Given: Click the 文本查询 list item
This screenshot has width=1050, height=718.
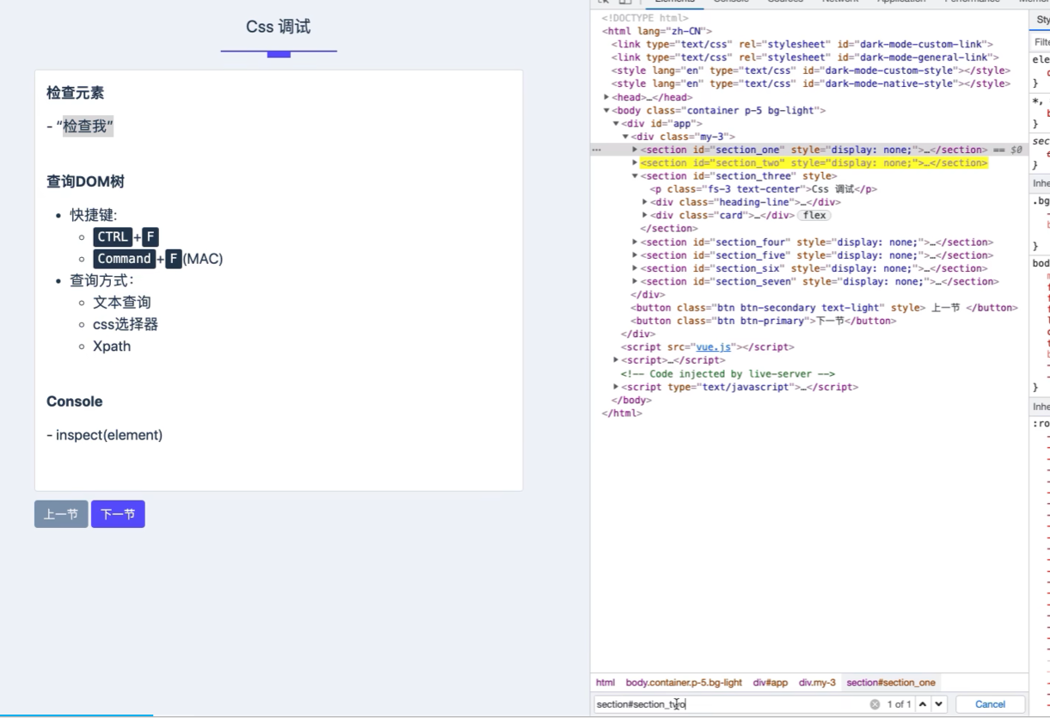Looking at the screenshot, I should [122, 303].
